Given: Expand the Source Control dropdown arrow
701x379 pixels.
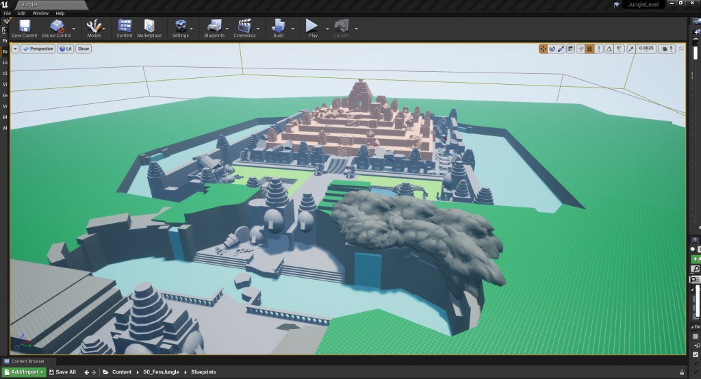Looking at the screenshot, I should [x=74, y=29].
